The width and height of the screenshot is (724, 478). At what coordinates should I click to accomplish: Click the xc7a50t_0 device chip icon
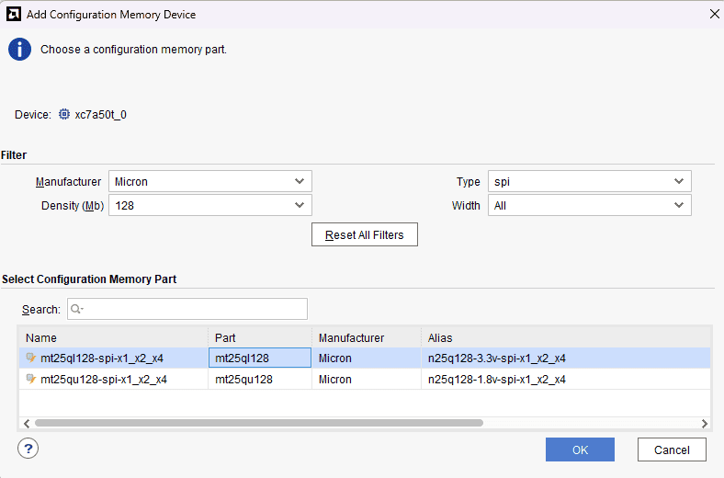[64, 115]
